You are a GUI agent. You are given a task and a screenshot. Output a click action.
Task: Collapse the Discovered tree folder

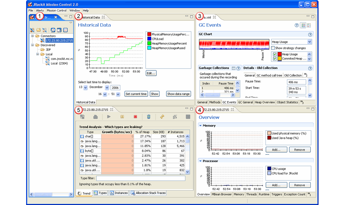point(32,45)
